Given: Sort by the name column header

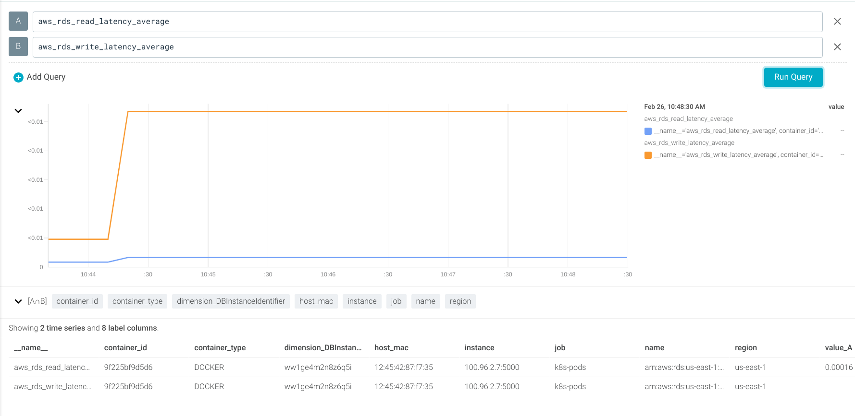Looking at the screenshot, I should coord(654,348).
